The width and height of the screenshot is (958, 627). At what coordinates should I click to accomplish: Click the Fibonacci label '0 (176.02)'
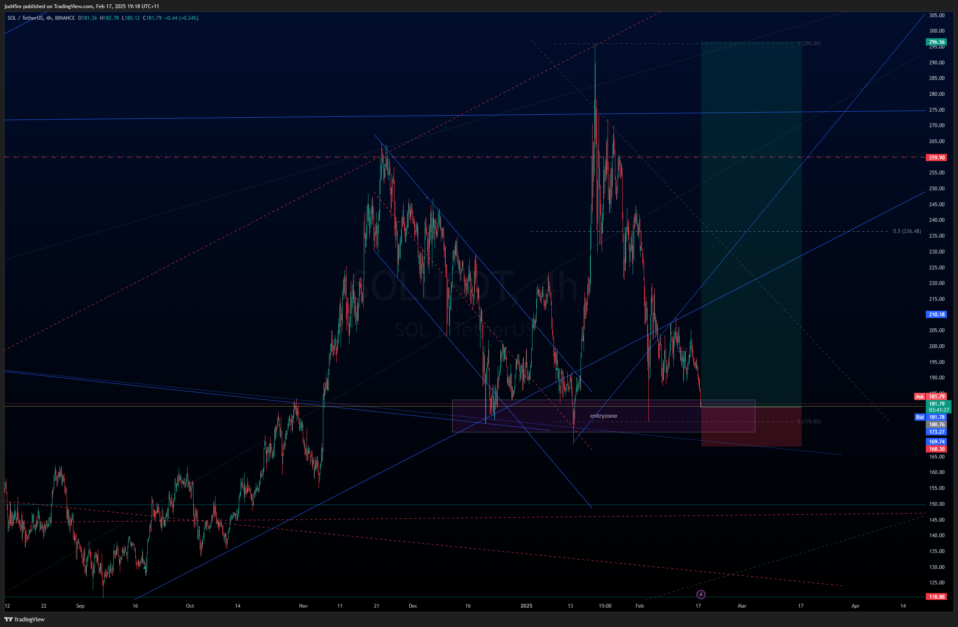point(809,422)
